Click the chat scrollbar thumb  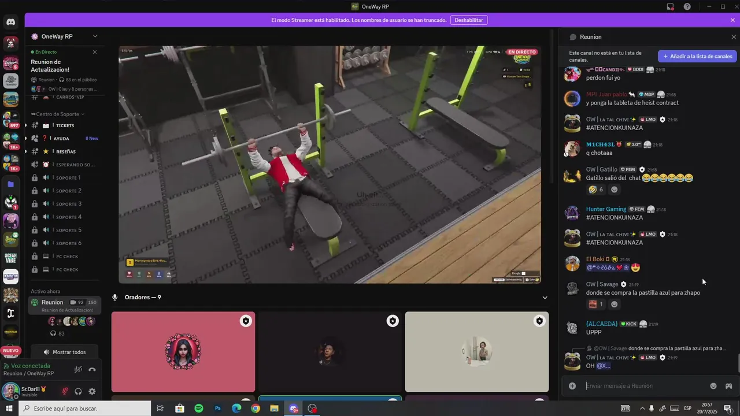point(738,363)
